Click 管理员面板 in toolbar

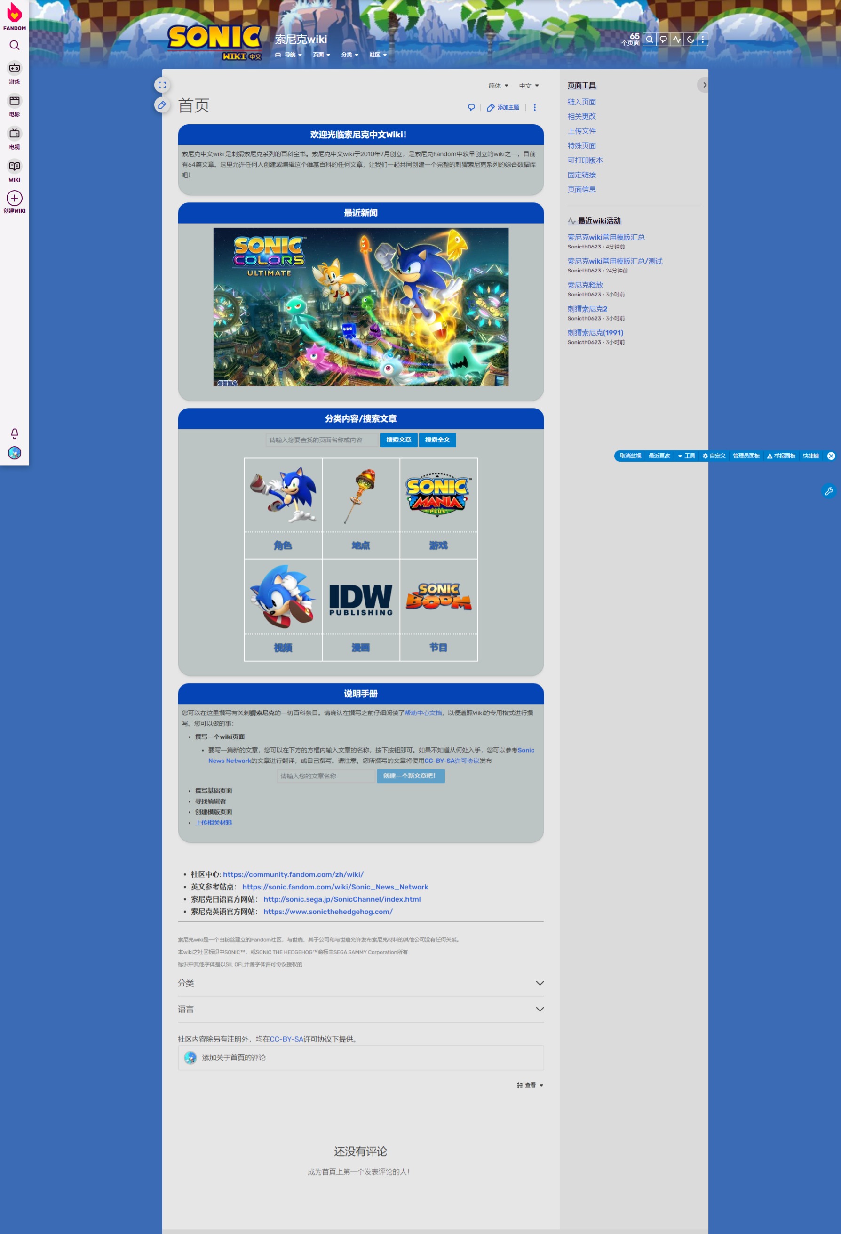(746, 456)
